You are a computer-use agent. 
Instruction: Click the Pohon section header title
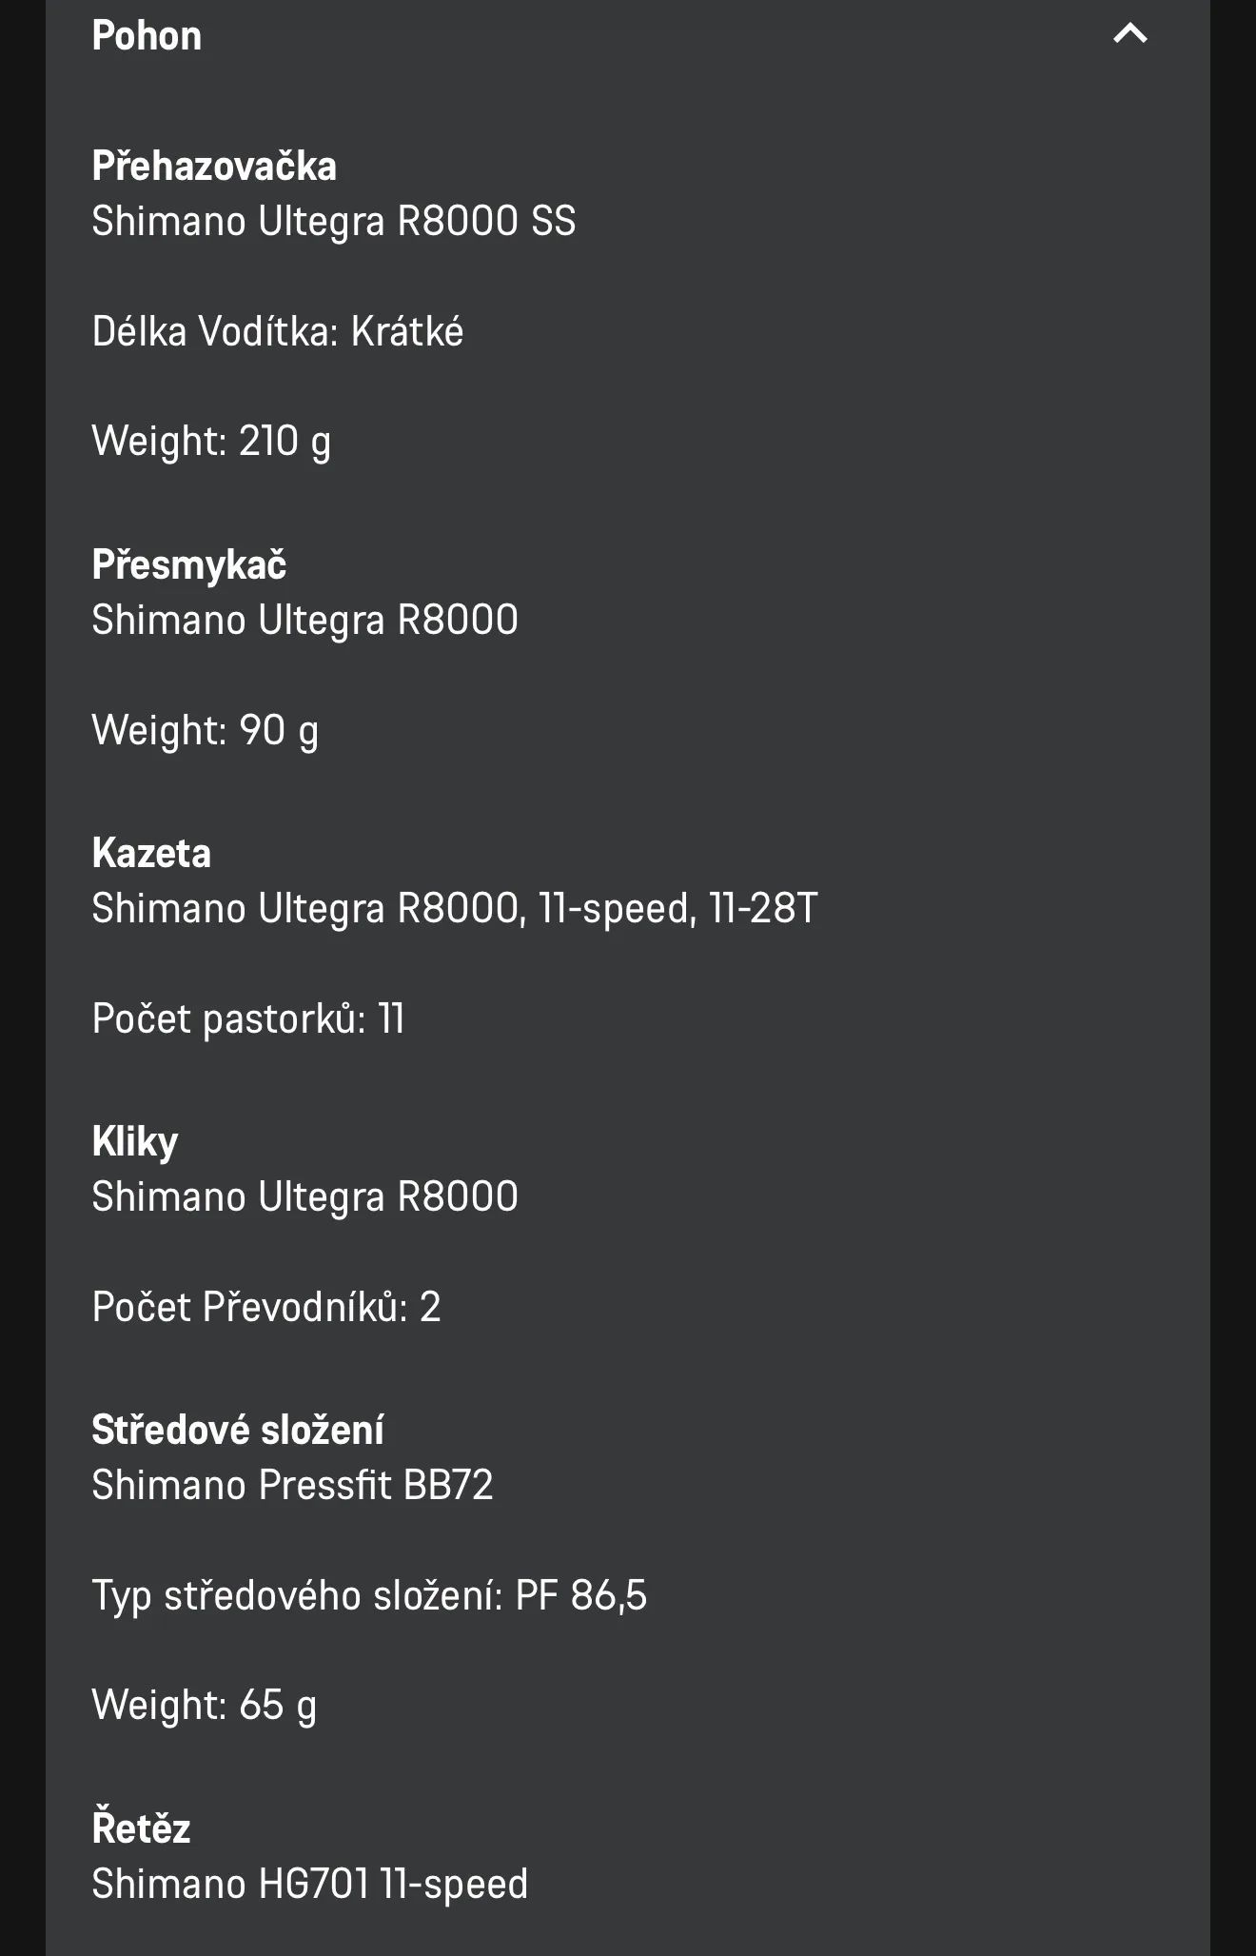coord(147,36)
